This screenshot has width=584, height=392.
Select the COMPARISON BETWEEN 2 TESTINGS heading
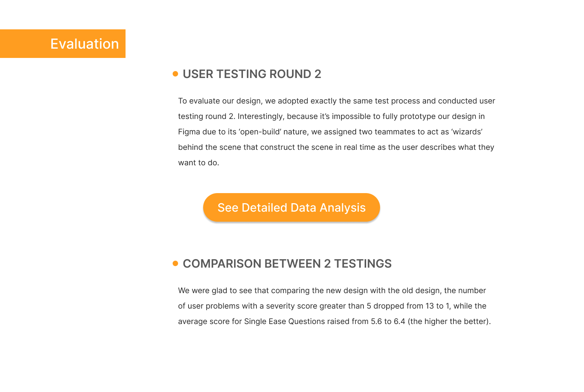(287, 263)
